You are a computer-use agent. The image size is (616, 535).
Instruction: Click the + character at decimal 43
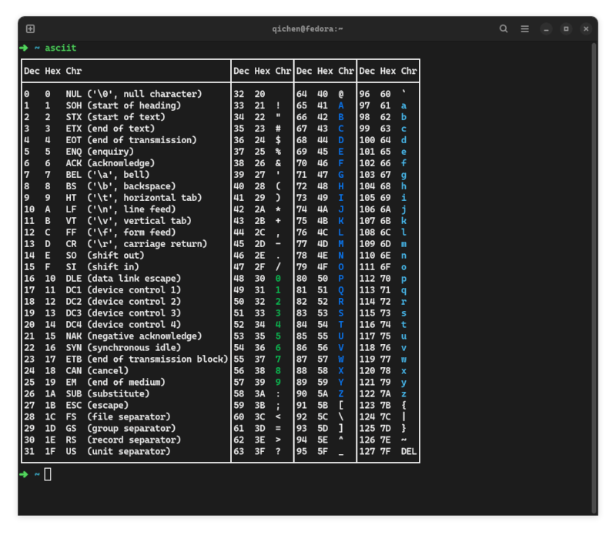pos(278,221)
